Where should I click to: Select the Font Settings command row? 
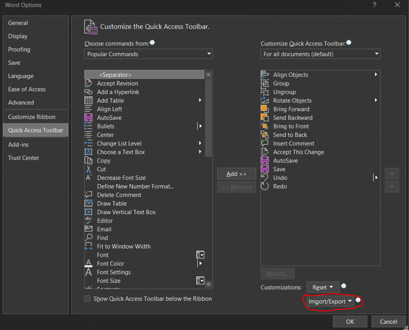point(145,272)
